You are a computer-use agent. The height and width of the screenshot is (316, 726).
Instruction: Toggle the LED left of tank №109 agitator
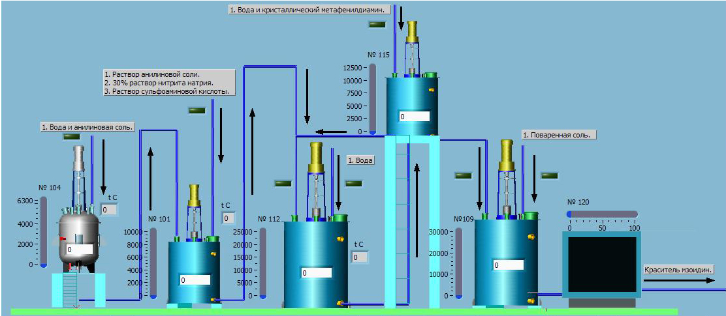click(x=463, y=175)
